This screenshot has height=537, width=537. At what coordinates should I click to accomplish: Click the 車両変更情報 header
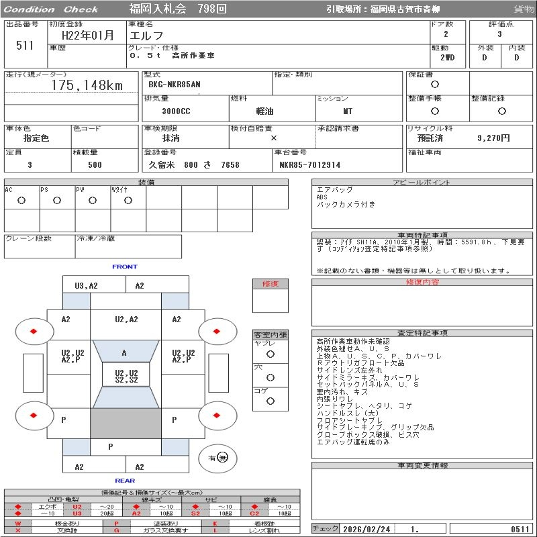tap(423, 465)
